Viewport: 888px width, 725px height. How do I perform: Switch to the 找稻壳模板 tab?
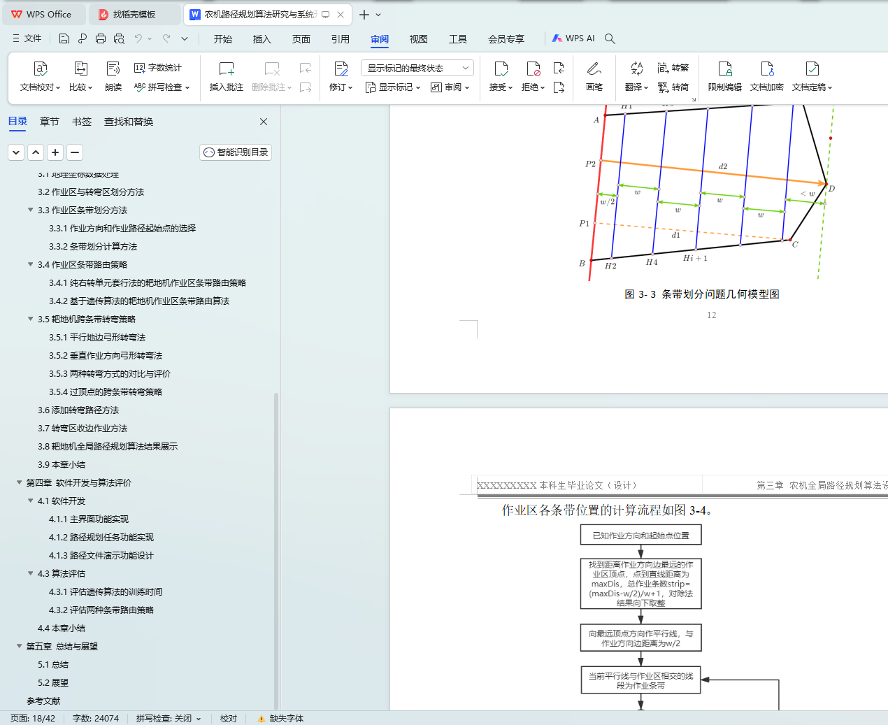[x=134, y=14]
